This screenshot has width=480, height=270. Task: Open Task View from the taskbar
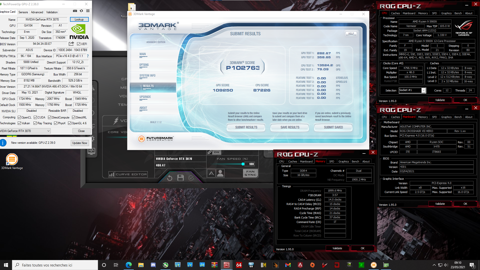point(116,265)
